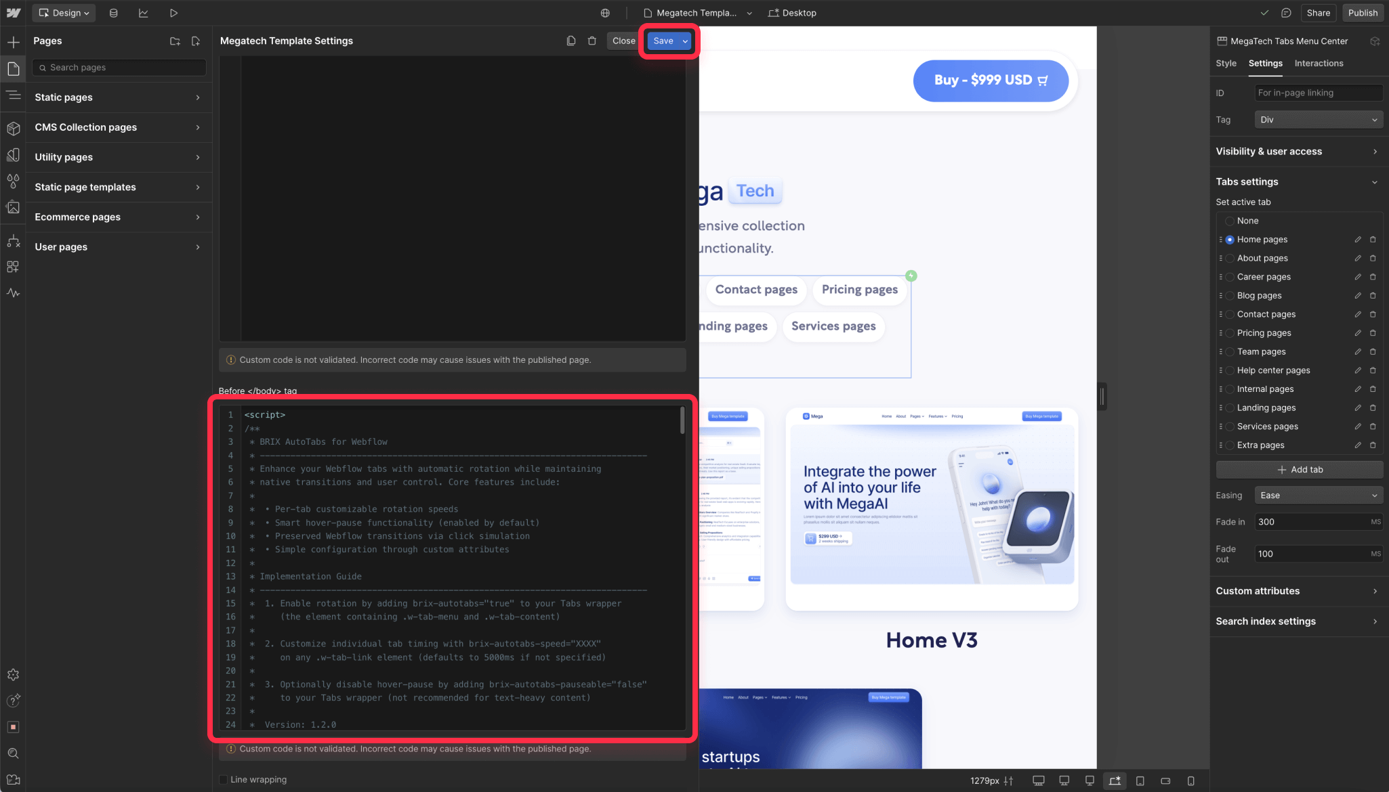Click the Buy - $999 USD button

tap(991, 81)
